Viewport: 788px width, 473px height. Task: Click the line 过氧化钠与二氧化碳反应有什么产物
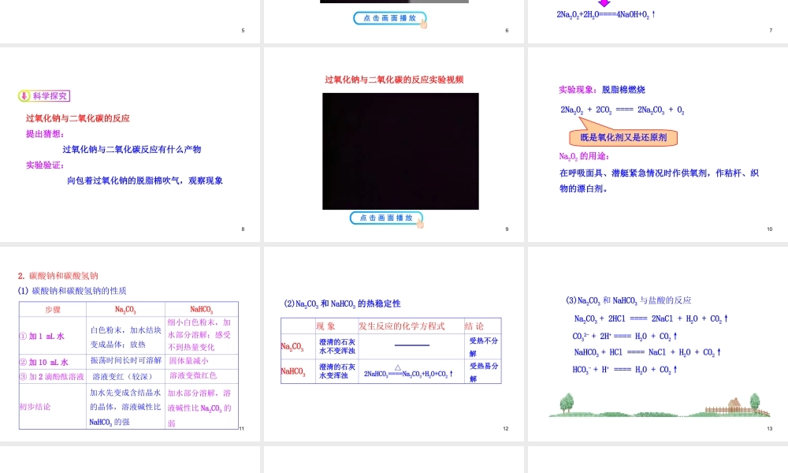point(132,149)
